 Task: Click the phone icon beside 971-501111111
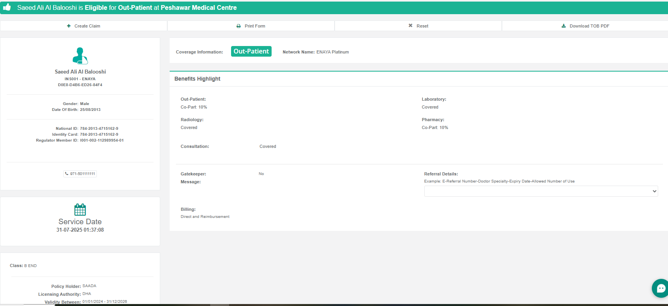[x=67, y=173]
